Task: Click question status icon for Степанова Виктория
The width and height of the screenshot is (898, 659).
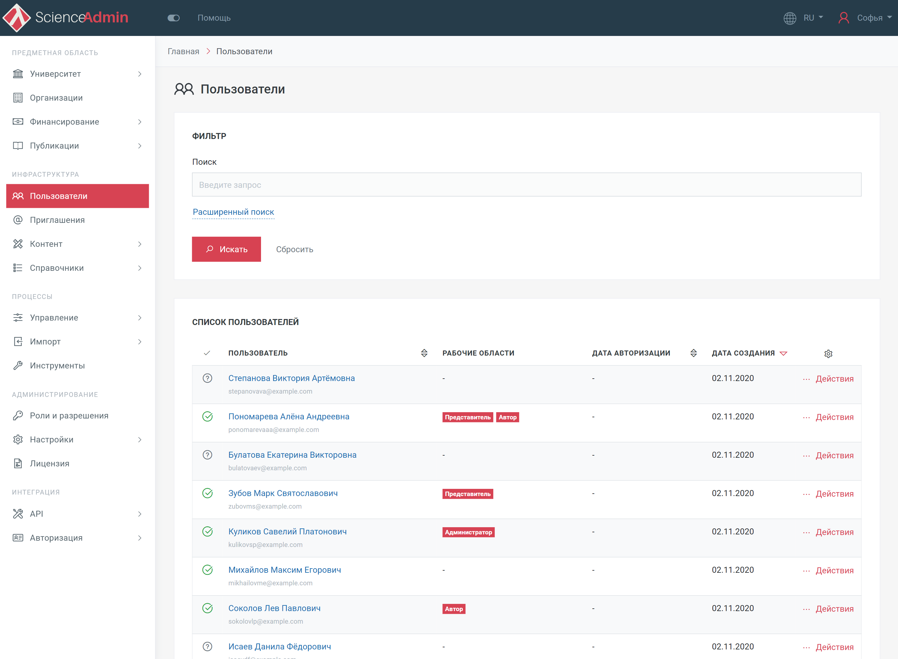Action: click(207, 378)
